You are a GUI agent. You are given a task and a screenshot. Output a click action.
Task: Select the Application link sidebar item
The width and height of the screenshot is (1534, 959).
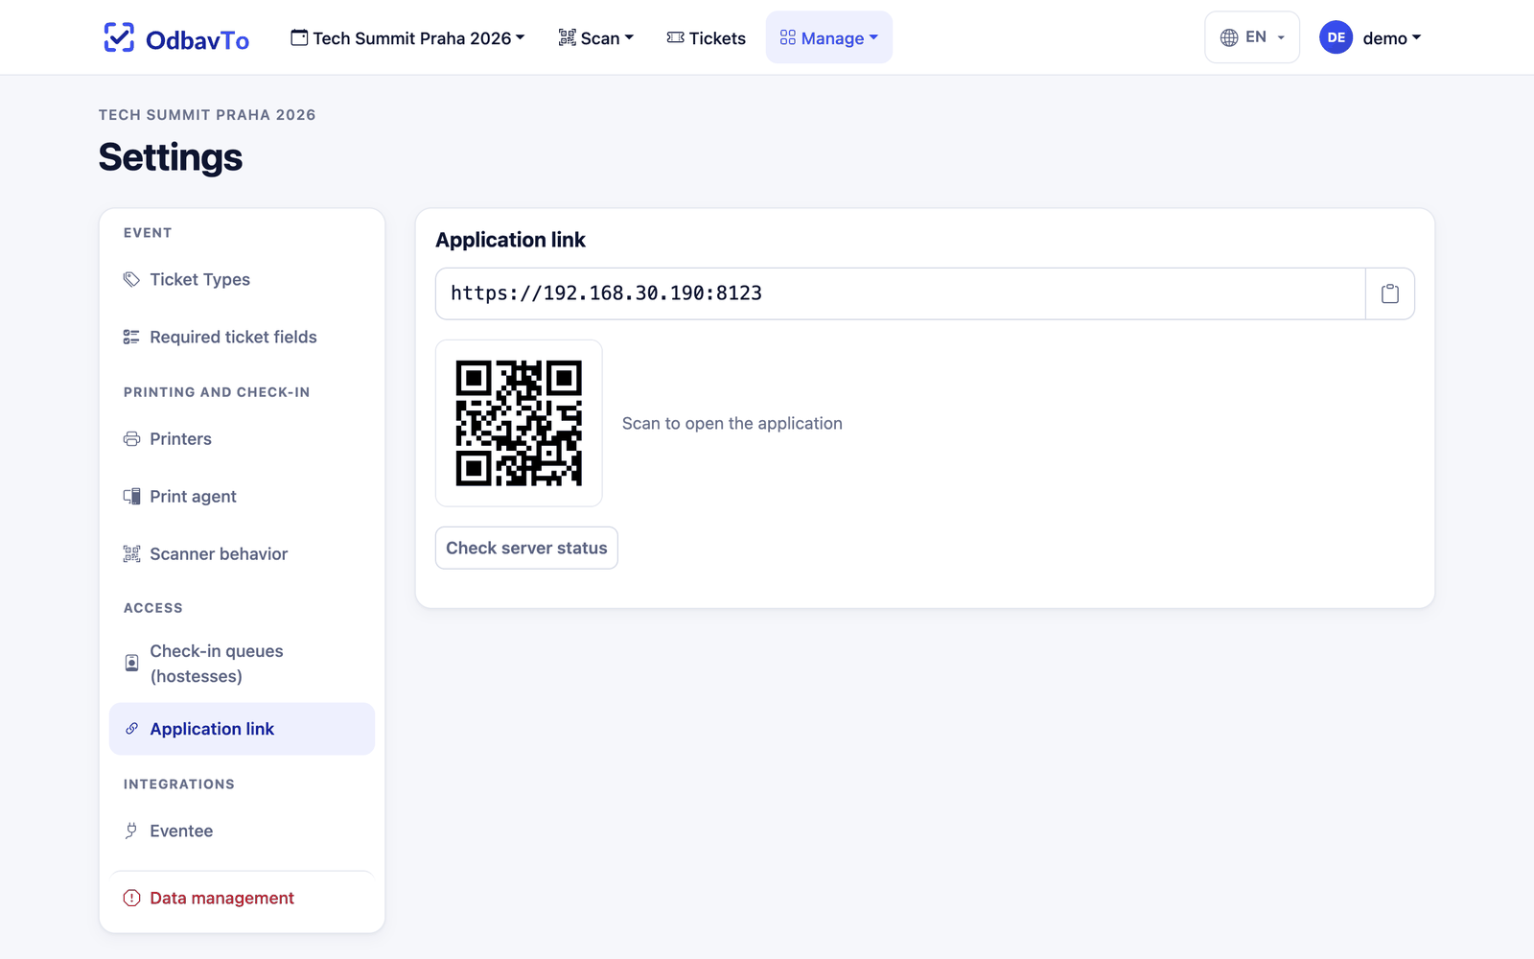pyautogui.click(x=242, y=729)
